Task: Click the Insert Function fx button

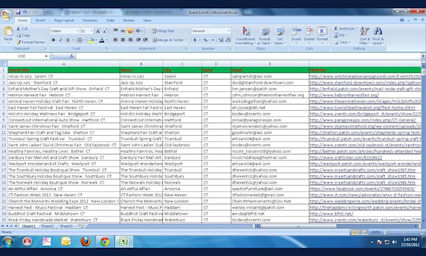Action: [71, 56]
